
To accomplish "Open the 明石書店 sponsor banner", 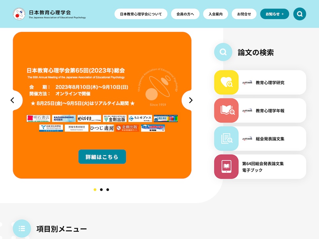I will point(38,118).
